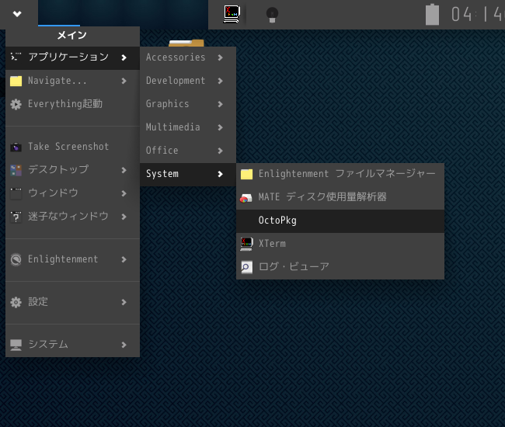Choose MATE ディスク使用量解析器

340,197
